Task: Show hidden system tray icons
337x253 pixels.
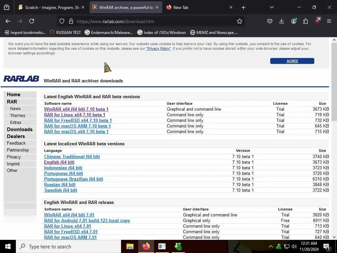Action: tap(271, 246)
